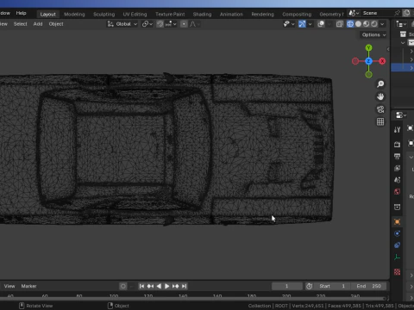Switch to the Compositing workspace tab
This screenshot has width=414, height=310.
(x=297, y=14)
